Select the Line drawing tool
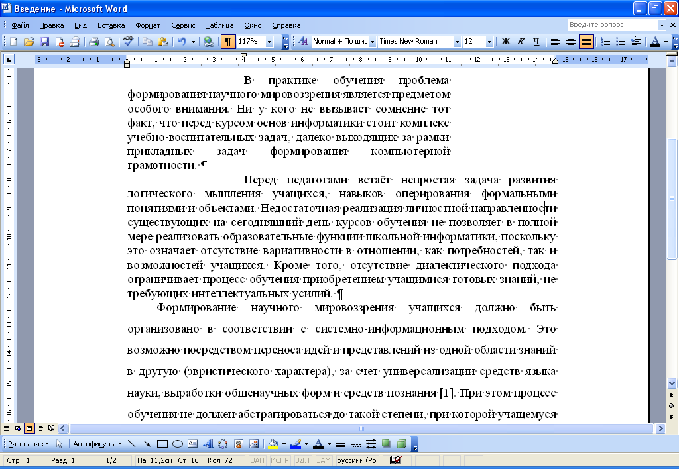Screen dimensions: 679x469 [x=132, y=443]
